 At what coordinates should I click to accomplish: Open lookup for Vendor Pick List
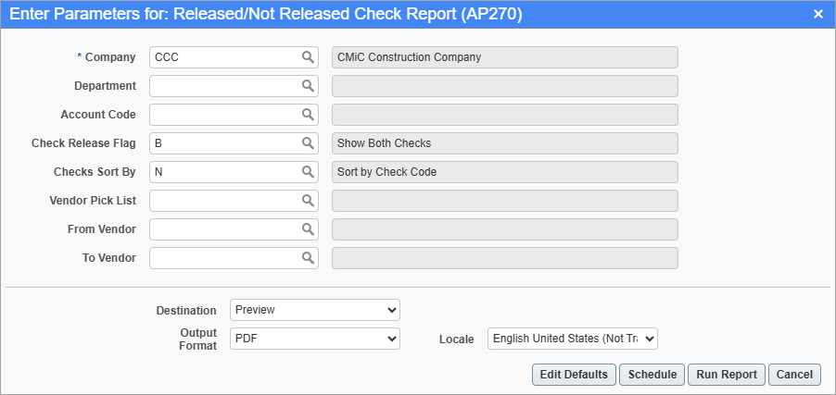[x=308, y=201]
